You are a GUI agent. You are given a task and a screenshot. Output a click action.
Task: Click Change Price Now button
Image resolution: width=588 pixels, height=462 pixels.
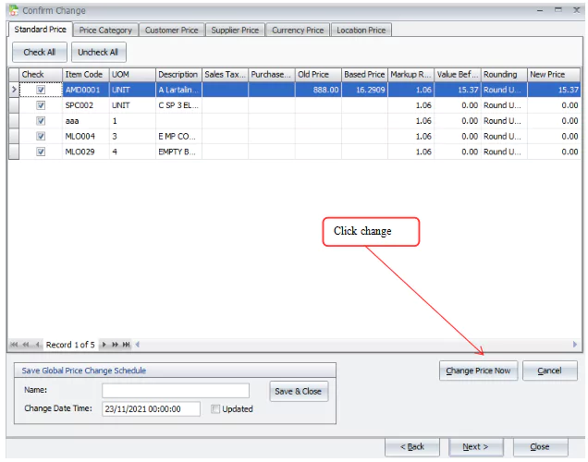[478, 371]
